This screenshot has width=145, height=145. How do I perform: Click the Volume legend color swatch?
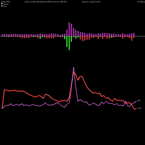(2, 3)
